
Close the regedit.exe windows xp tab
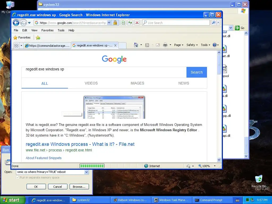pos(115,45)
